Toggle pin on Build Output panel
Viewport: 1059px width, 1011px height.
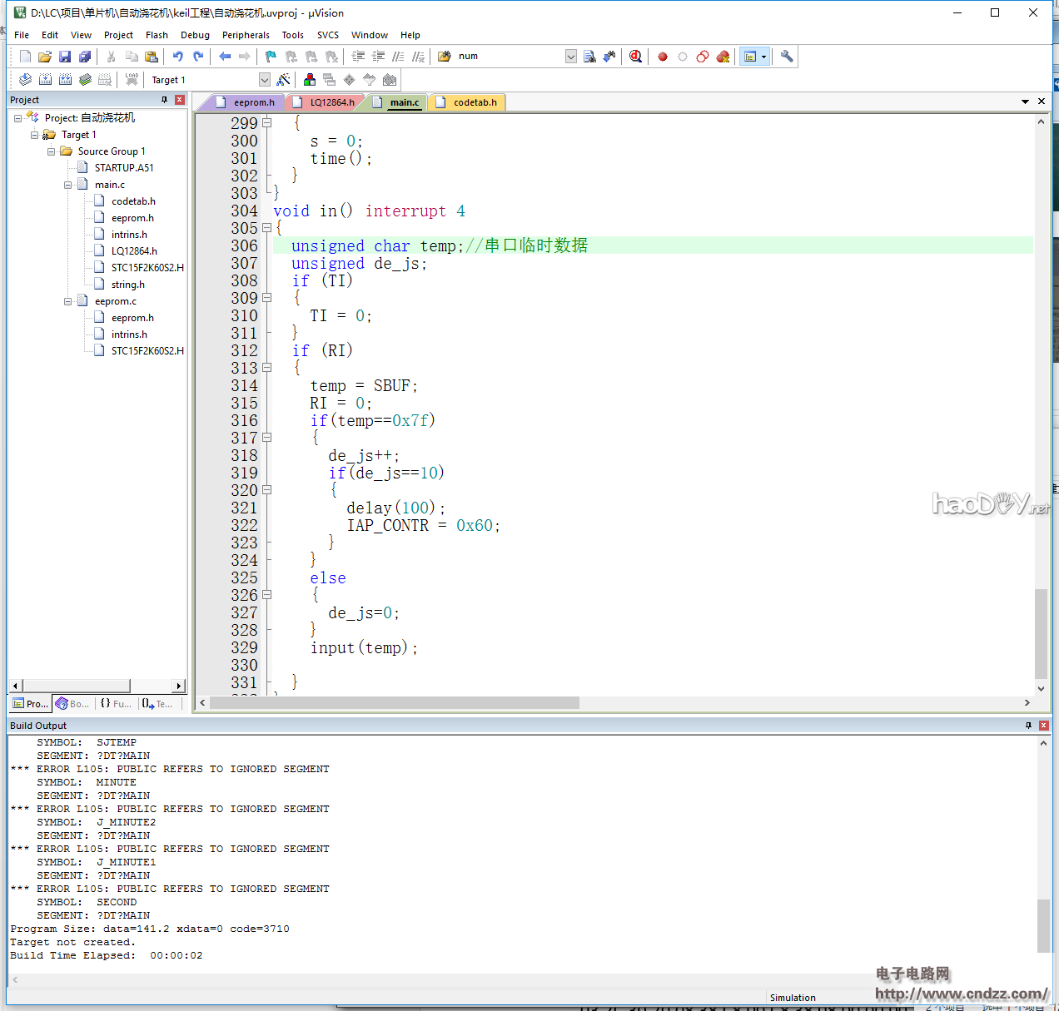1028,726
